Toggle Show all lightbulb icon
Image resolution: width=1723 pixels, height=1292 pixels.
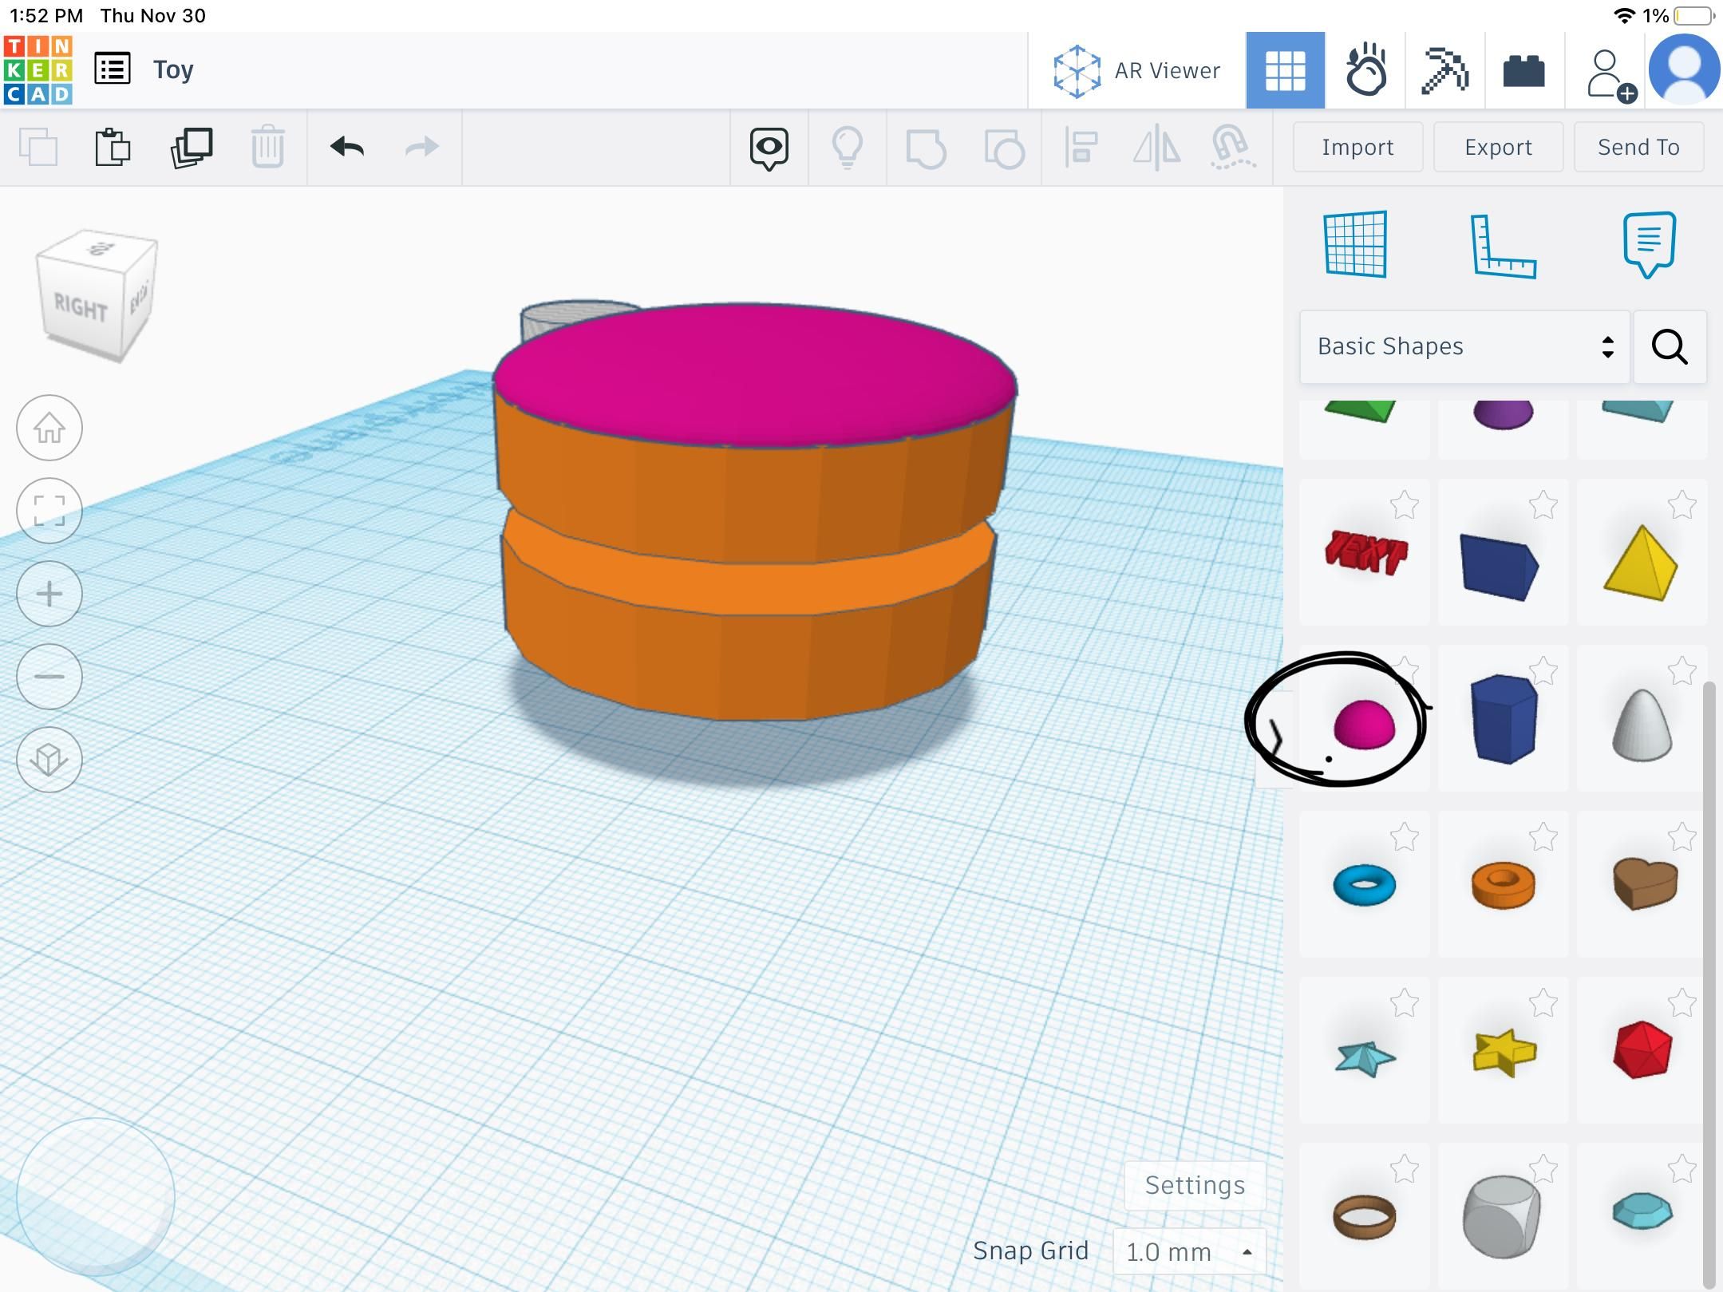click(847, 148)
